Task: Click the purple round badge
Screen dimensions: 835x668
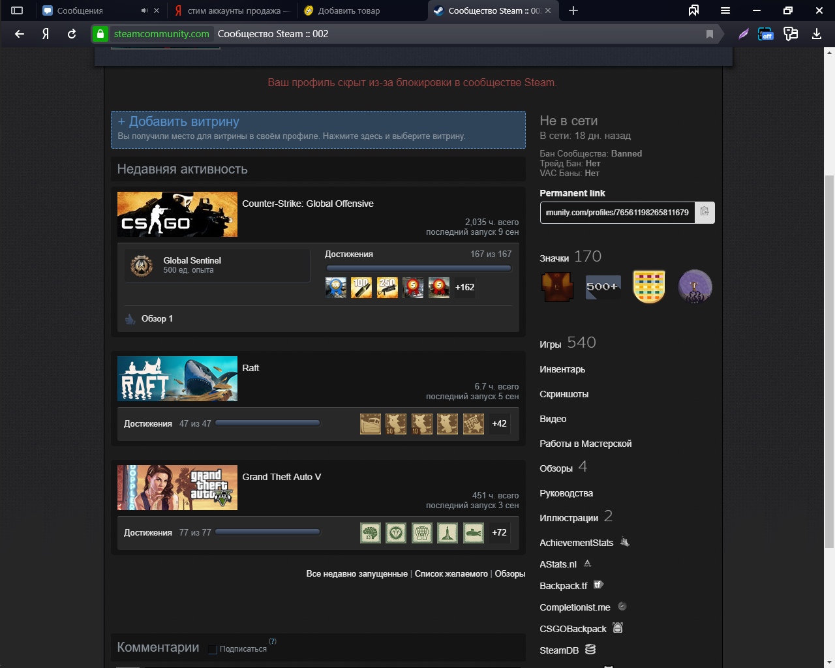Action: point(695,286)
